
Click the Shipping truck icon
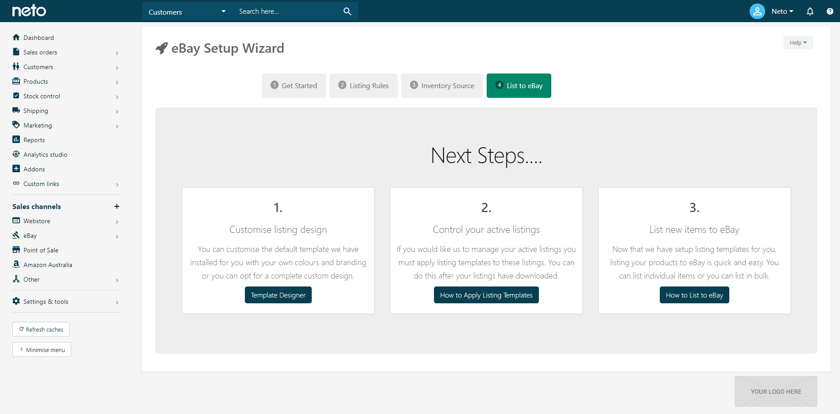click(x=16, y=110)
